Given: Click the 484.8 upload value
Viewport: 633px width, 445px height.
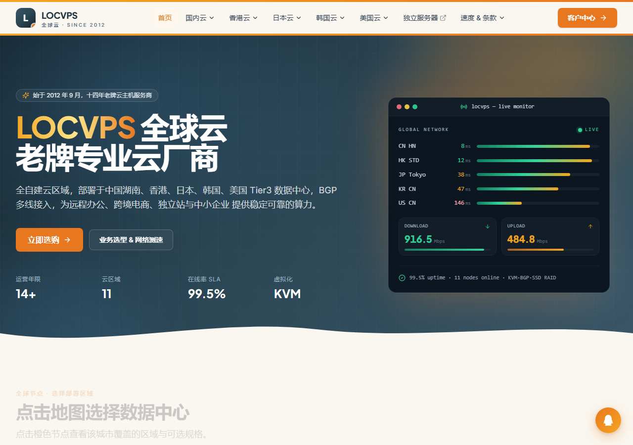Looking at the screenshot, I should click(521, 239).
